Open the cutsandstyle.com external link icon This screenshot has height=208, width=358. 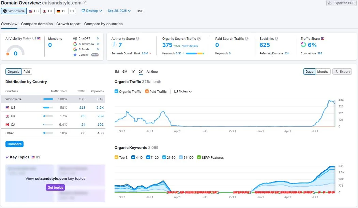pos(84,3)
